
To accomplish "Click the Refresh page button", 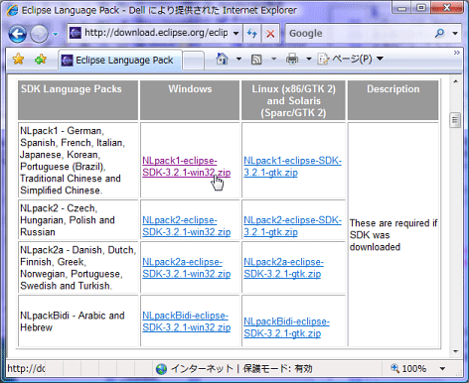I will pos(252,33).
